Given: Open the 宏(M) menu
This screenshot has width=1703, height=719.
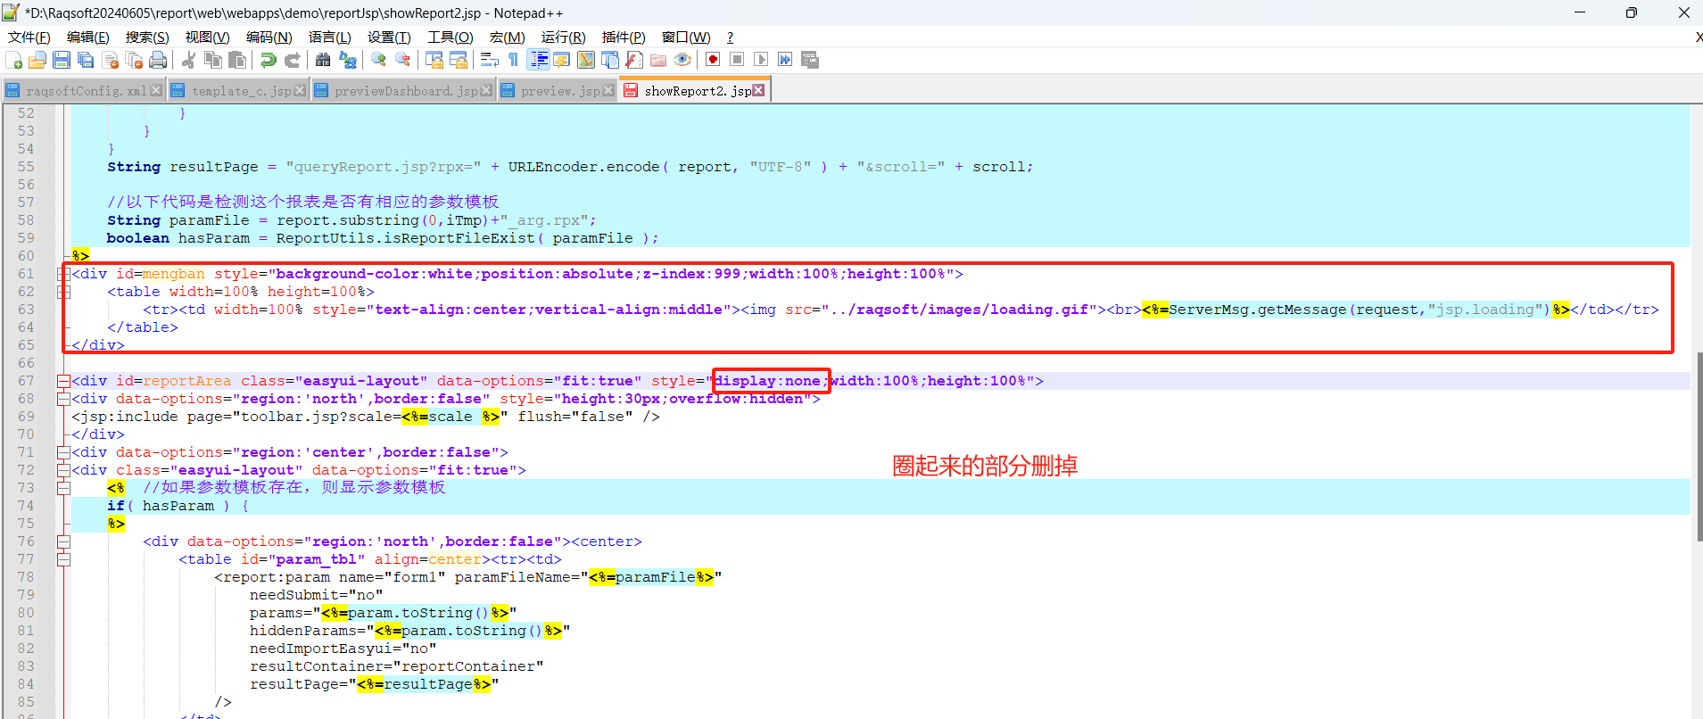Looking at the screenshot, I should coord(508,37).
